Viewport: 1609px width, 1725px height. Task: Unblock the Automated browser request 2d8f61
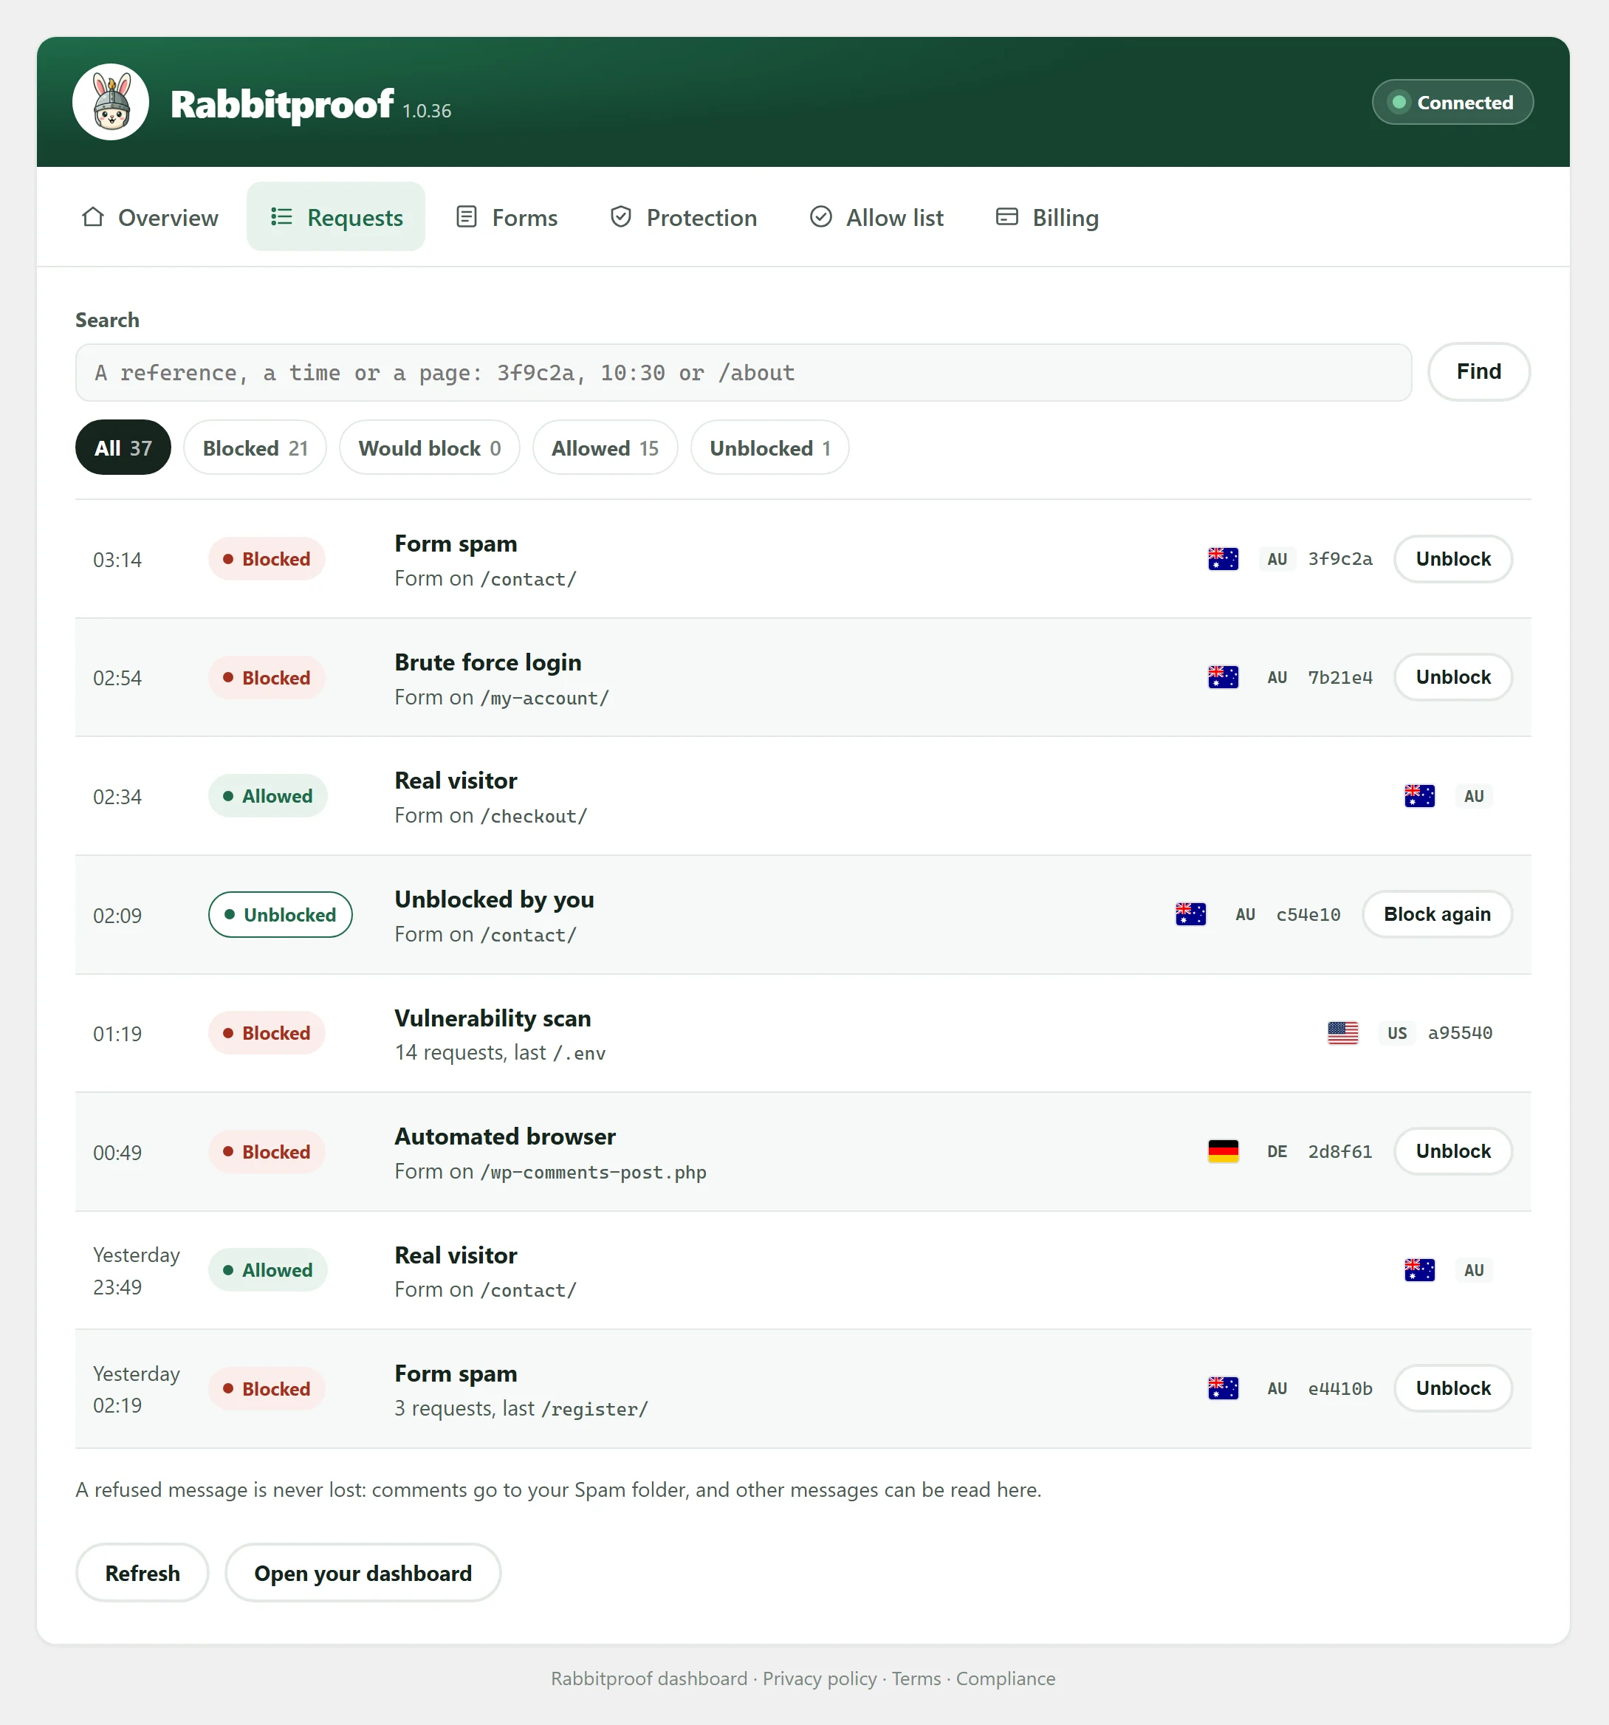pos(1452,1151)
